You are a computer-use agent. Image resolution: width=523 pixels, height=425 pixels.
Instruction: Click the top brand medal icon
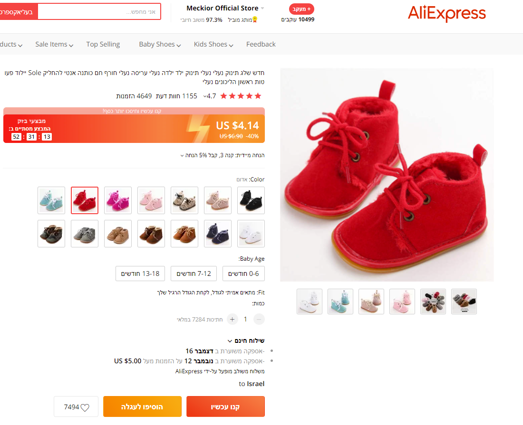255,19
